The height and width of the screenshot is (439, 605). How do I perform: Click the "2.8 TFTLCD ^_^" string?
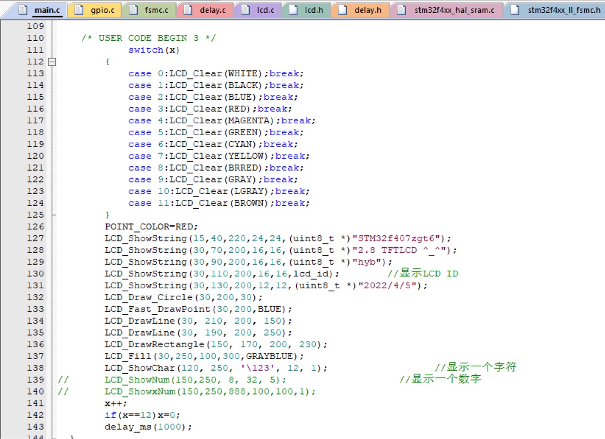tap(399, 250)
